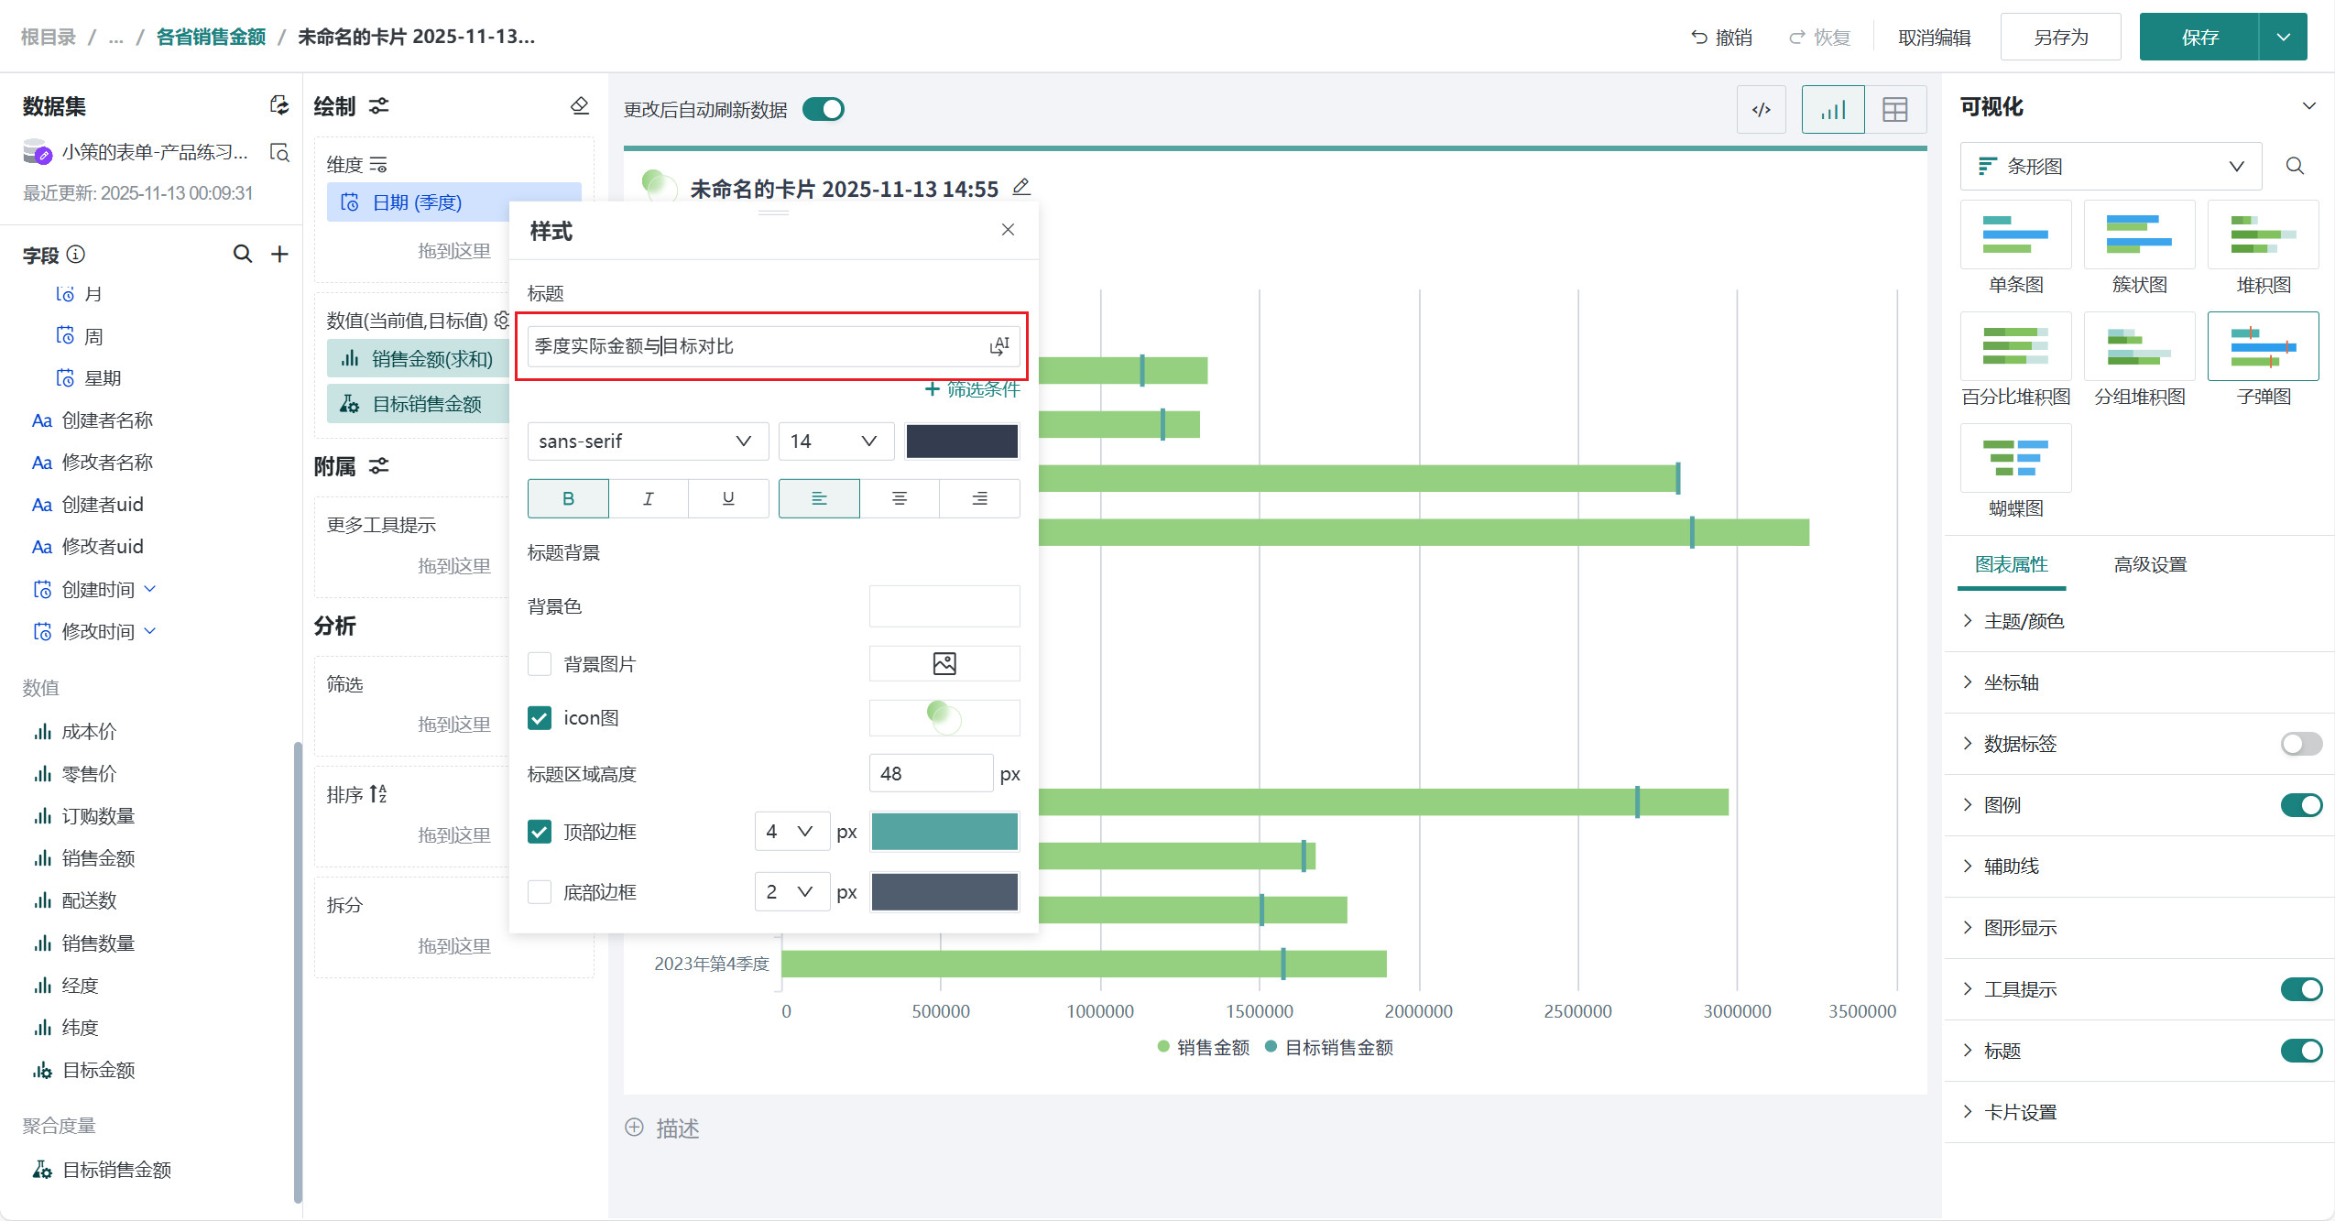The width and height of the screenshot is (2335, 1221).
Task: Click the add field plus icon
Action: click(279, 254)
